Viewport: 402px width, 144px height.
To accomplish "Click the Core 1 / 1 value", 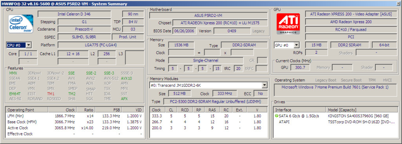I will pyautogui.click(x=28, y=54).
